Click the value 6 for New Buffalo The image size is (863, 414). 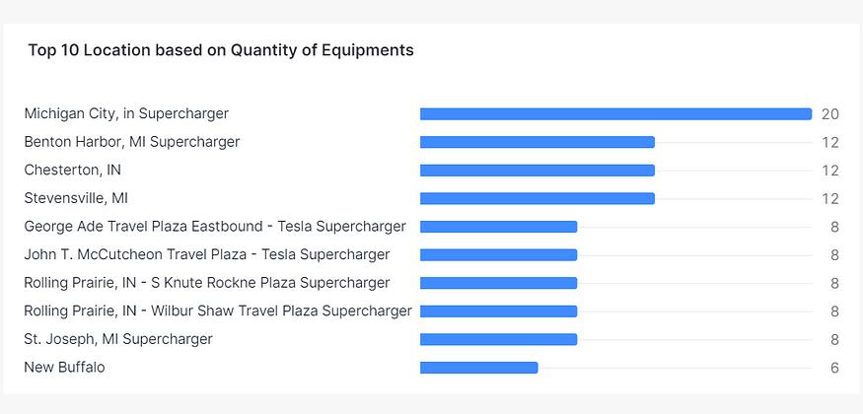point(833,368)
